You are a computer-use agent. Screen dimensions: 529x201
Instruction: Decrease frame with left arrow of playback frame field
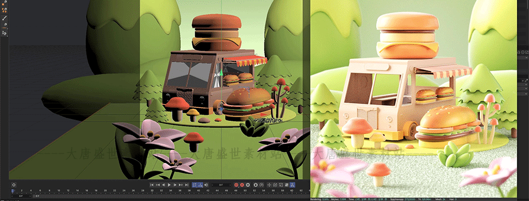[213, 185]
